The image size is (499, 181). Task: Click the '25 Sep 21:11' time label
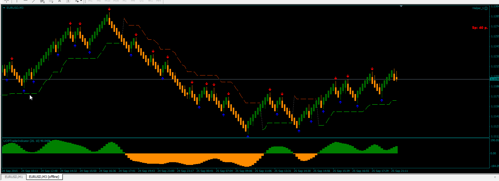click(x=400, y=171)
